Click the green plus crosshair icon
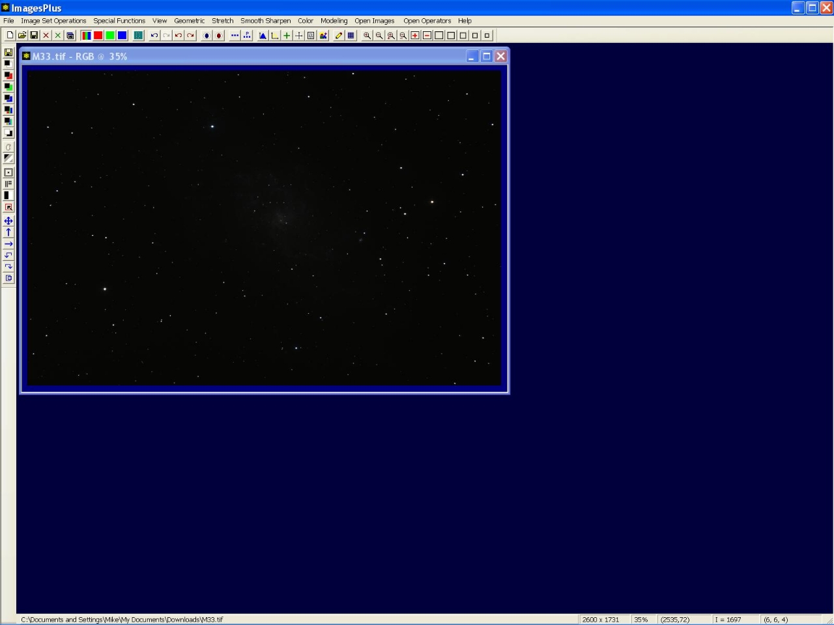The image size is (834, 625). click(287, 35)
